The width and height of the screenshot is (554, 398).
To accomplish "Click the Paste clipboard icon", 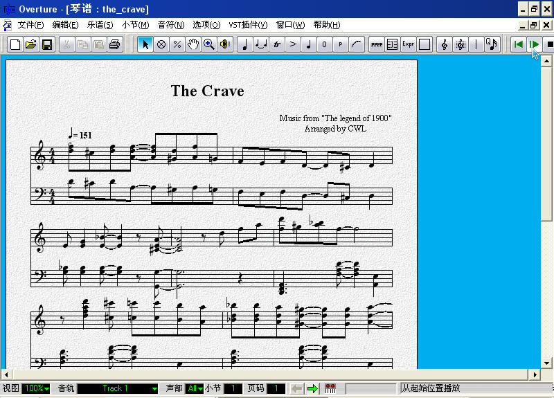I will 98,44.
